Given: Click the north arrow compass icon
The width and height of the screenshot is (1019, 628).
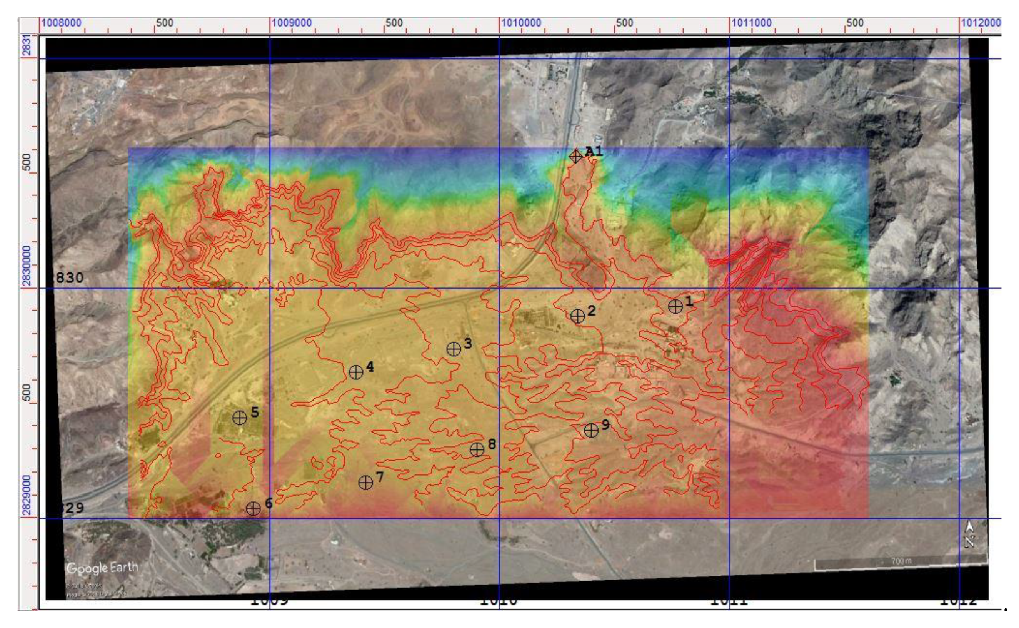Looking at the screenshot, I should tap(970, 534).
